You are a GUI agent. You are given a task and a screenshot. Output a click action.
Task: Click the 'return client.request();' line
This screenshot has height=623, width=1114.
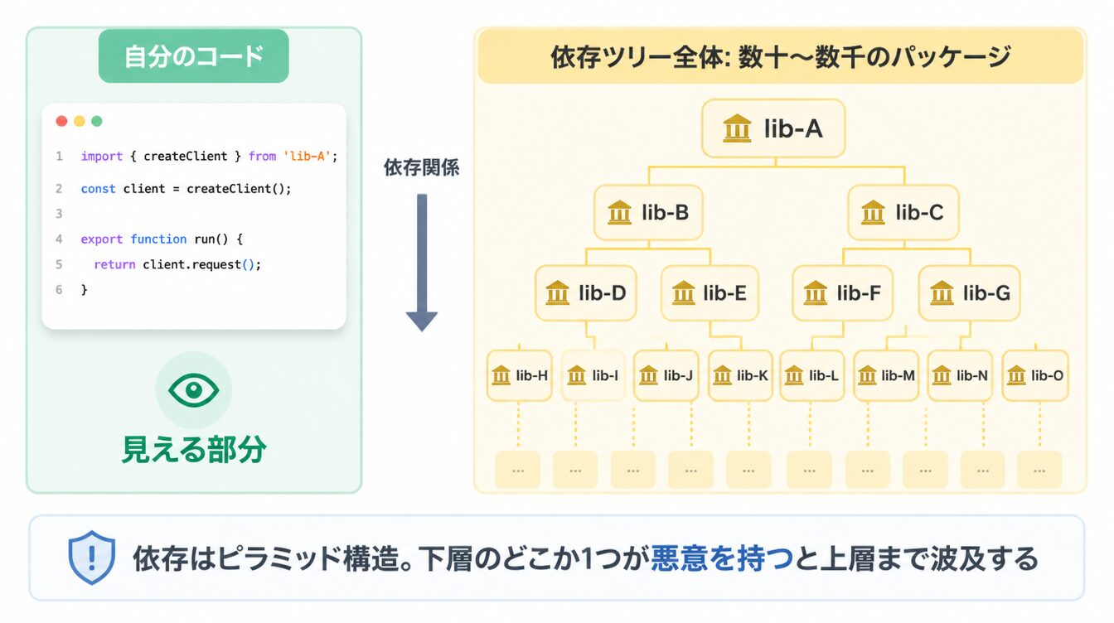point(177,264)
